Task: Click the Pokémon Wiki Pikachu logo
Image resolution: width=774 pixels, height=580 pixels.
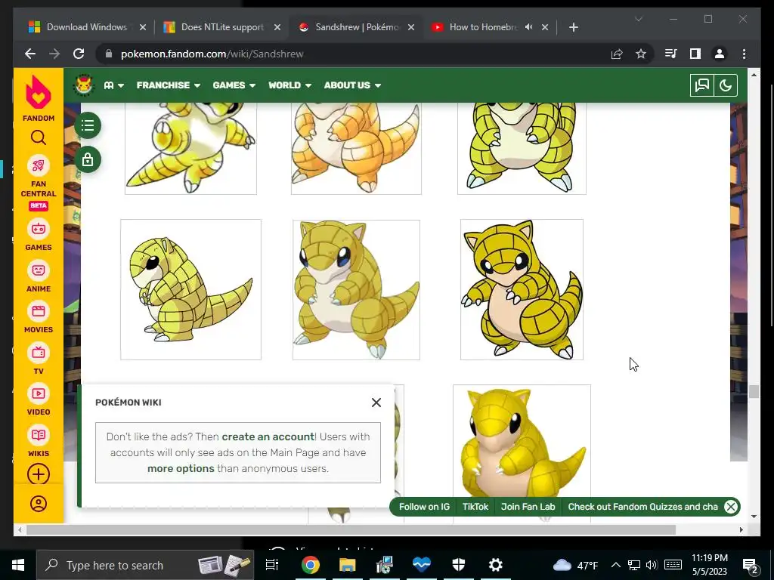Action: point(84,85)
